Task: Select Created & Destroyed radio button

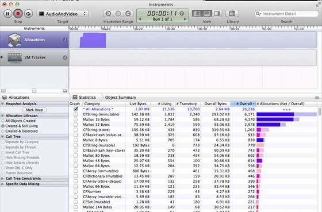Action: pos(3,131)
